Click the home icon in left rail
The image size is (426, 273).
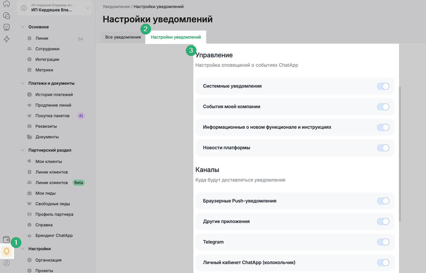click(6, 4)
